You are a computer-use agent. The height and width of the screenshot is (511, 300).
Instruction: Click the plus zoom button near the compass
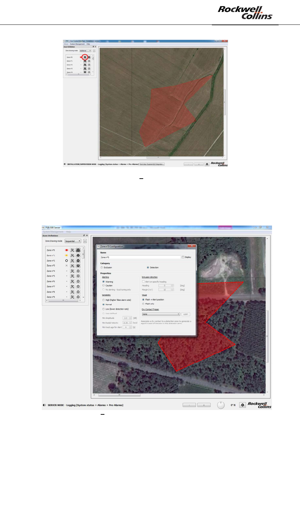pyautogui.click(x=204, y=405)
